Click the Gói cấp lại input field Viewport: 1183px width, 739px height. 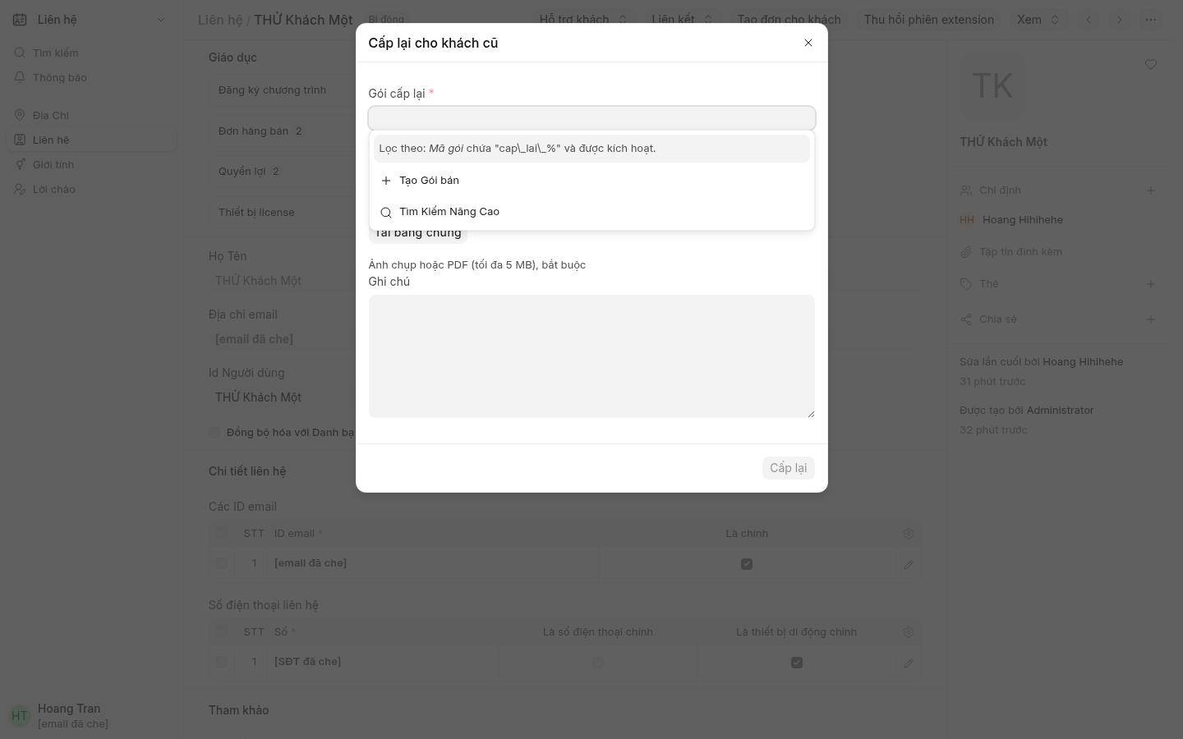[591, 118]
